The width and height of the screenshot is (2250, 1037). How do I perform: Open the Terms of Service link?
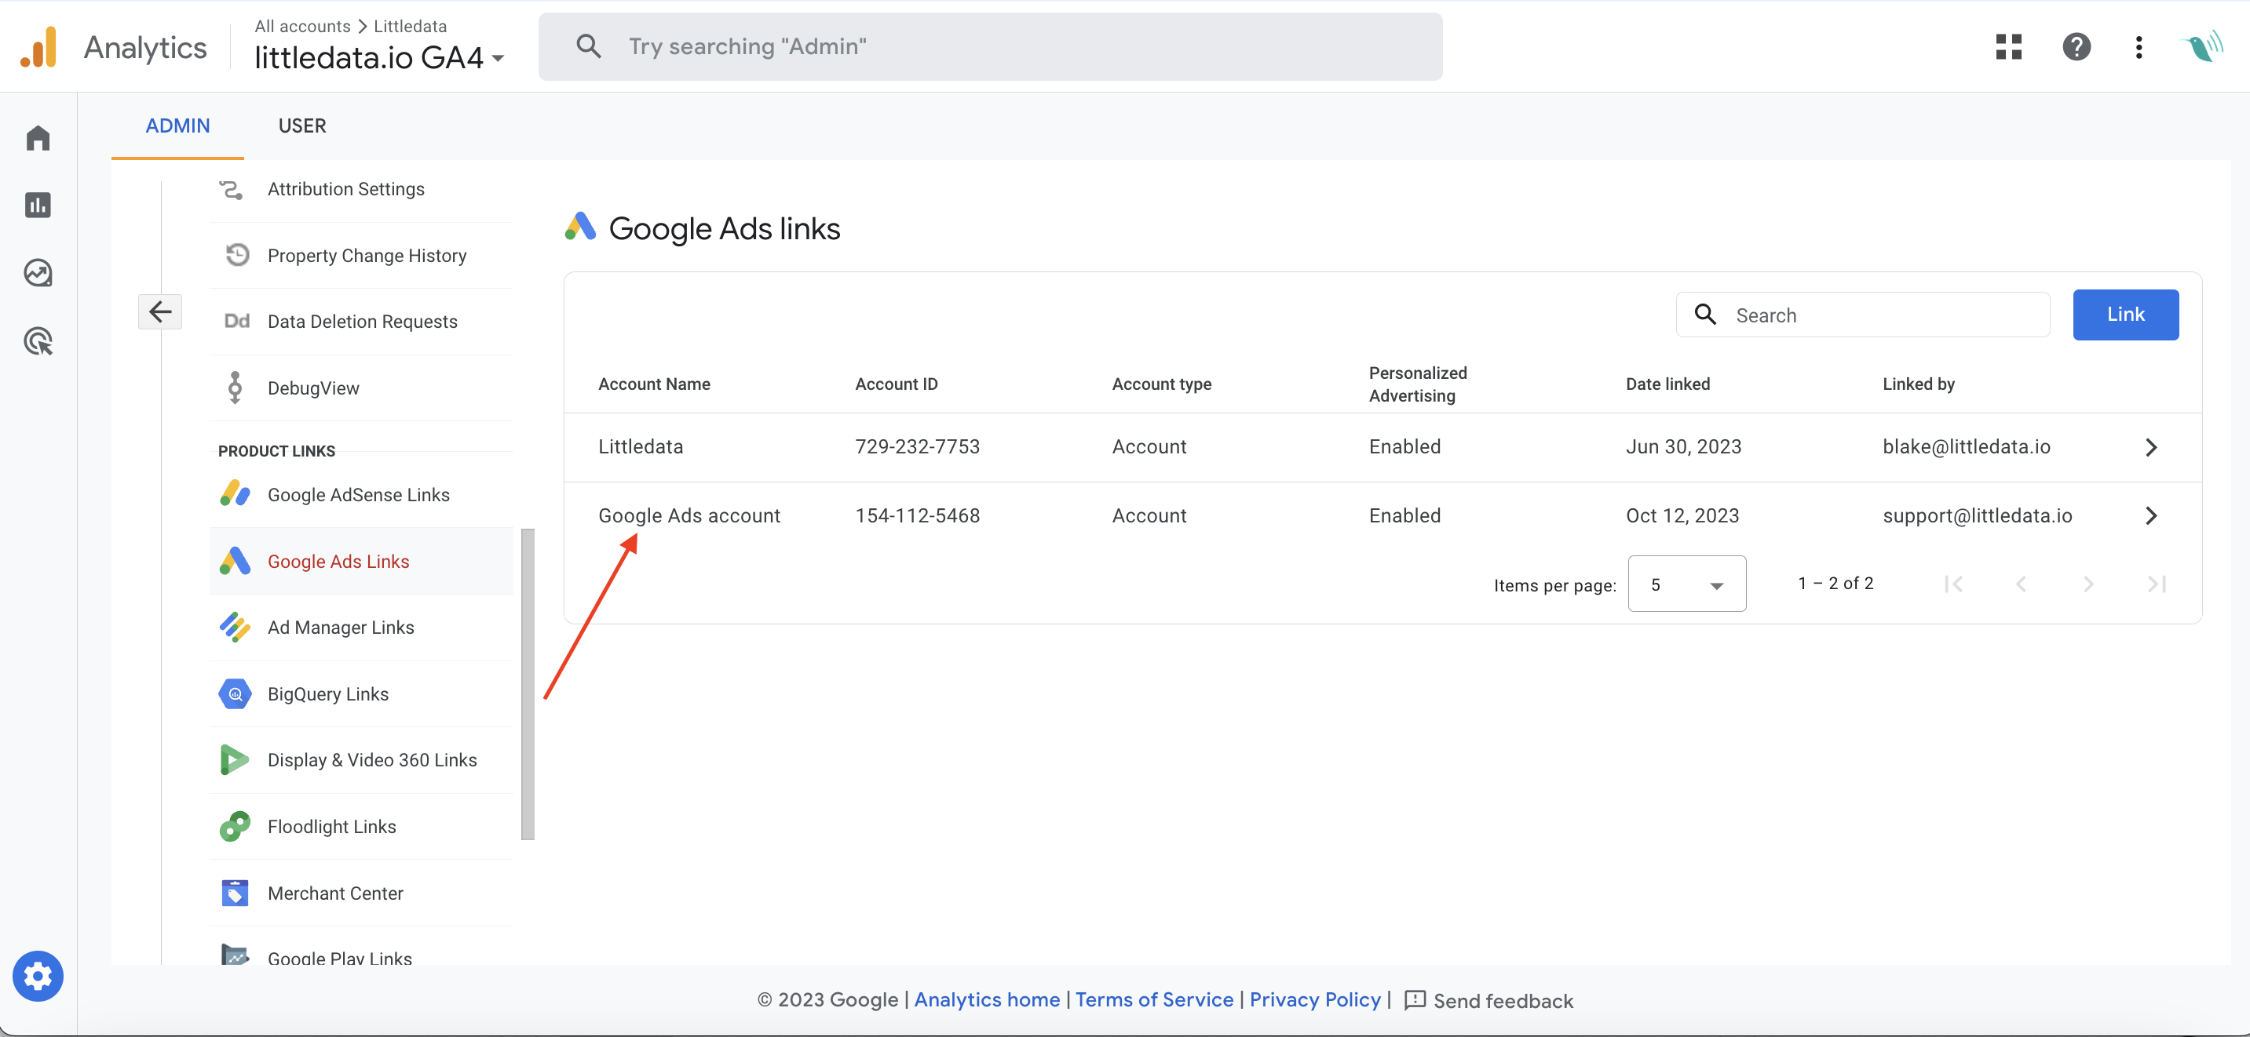click(1154, 999)
